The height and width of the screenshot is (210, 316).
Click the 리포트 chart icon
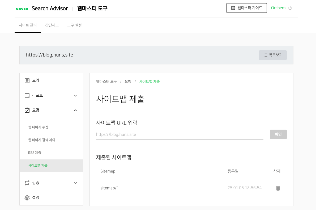(27, 96)
